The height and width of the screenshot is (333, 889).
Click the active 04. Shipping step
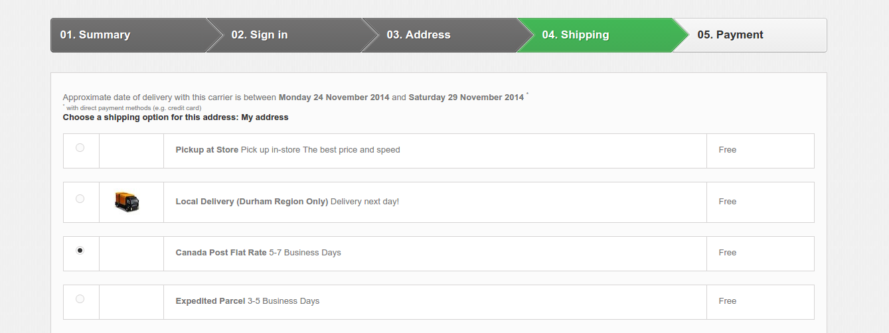pyautogui.click(x=576, y=35)
